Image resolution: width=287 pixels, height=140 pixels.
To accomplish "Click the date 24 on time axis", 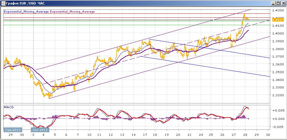I will coord(201,135).
